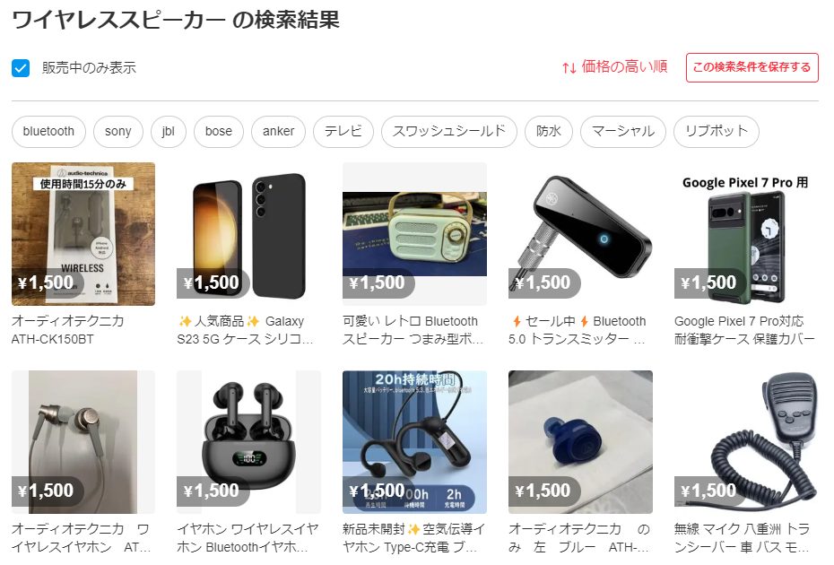Select the bluetooth filter chip
834x565 pixels.
(48, 132)
